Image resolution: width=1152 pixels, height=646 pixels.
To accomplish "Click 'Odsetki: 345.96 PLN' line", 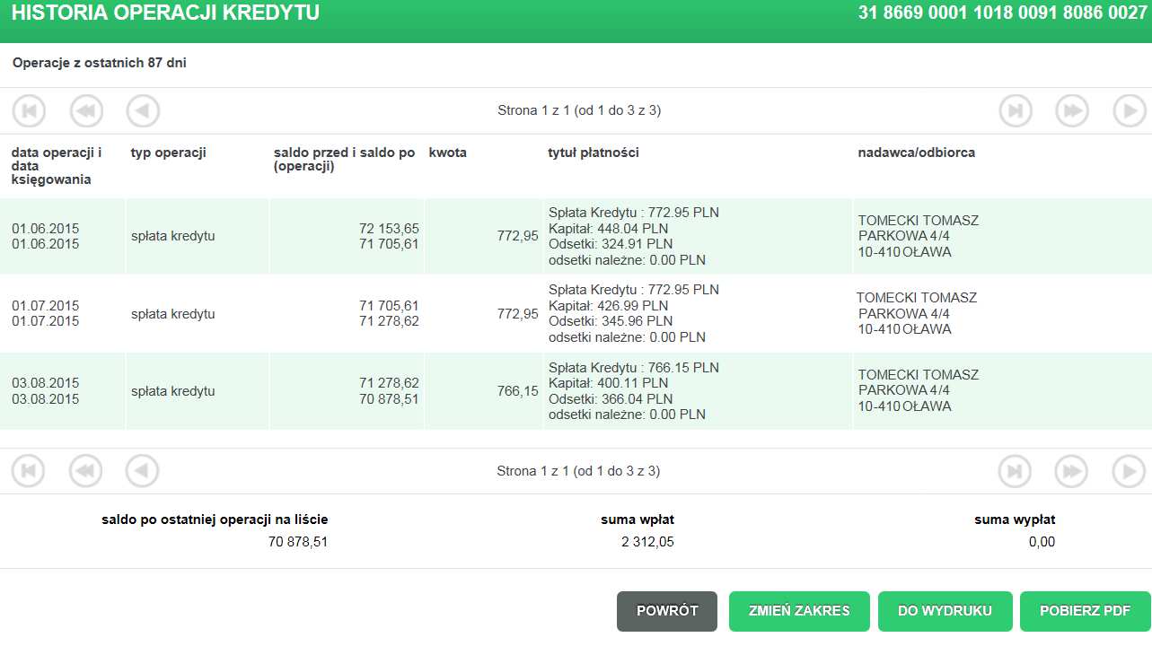I will click(611, 321).
